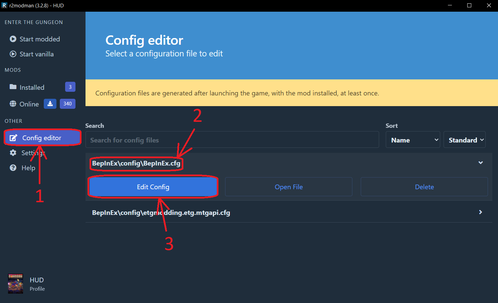
Task: Click the Delete button
Action: 424,187
